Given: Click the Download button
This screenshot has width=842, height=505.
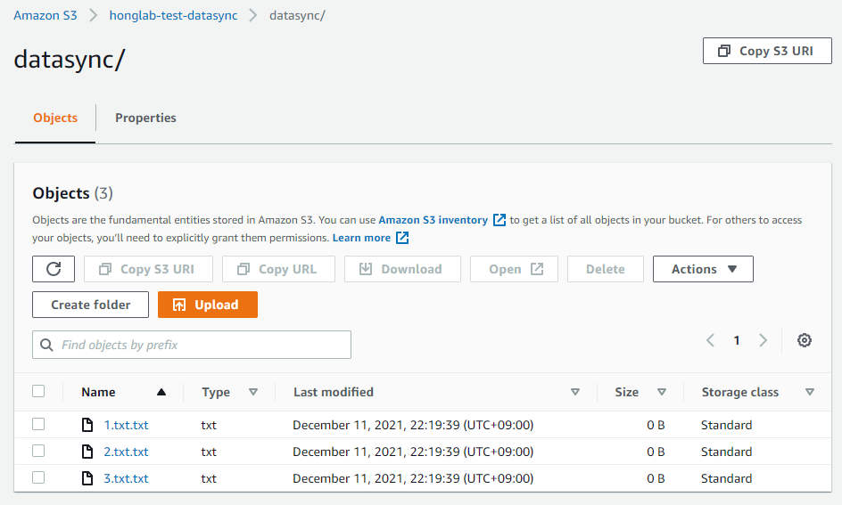Looking at the screenshot, I should pos(402,269).
